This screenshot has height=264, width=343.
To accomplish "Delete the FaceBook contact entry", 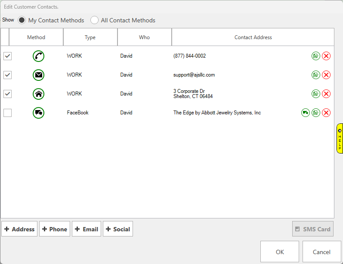I will pyautogui.click(x=326, y=113).
